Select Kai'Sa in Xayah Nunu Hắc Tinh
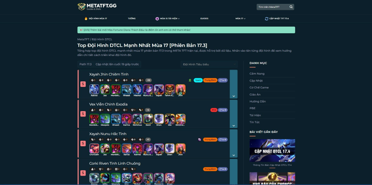 tap(127, 149)
